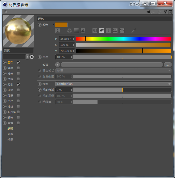The height and width of the screenshot is (178, 175).
Task: Turn on the 透明 (Transparency) channel checkbox
Action: pyautogui.click(x=18, y=79)
